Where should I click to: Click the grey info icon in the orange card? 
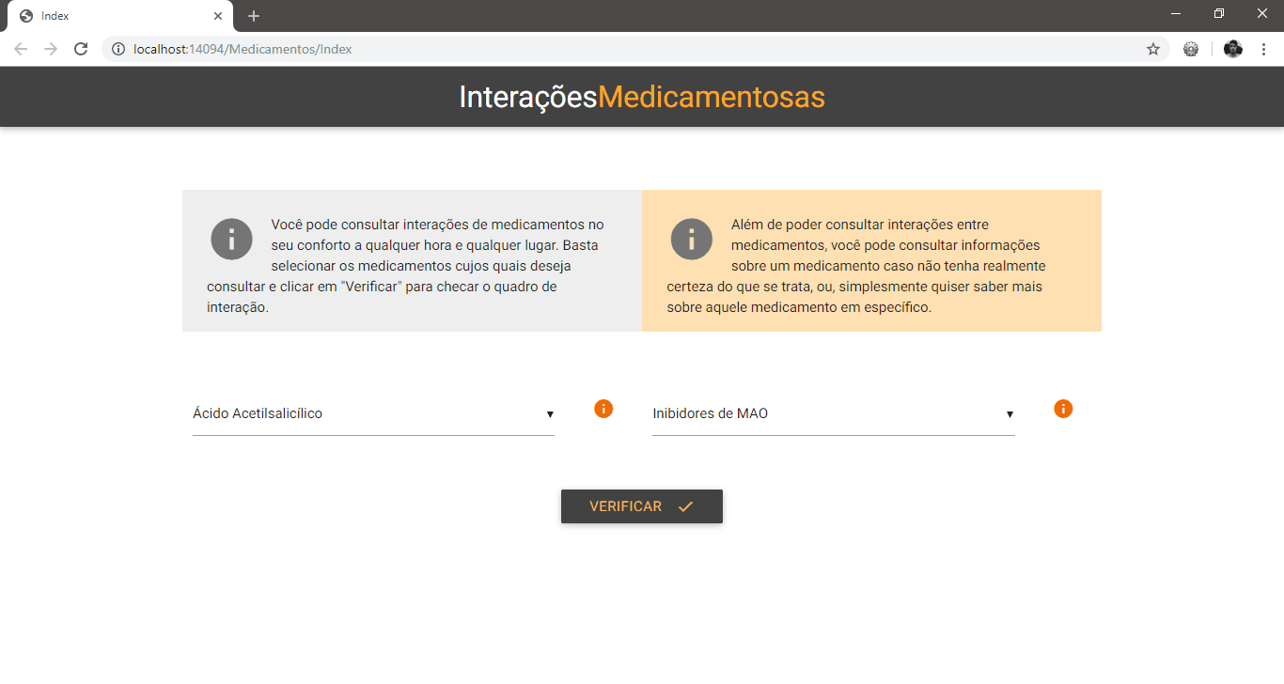(x=691, y=240)
